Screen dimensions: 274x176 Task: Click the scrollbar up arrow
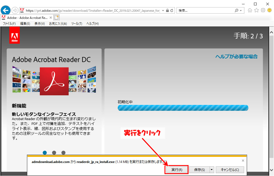271,32
